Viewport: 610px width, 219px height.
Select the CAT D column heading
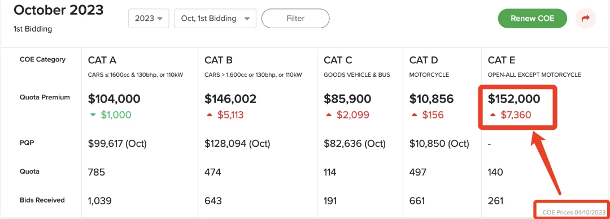pyautogui.click(x=424, y=60)
